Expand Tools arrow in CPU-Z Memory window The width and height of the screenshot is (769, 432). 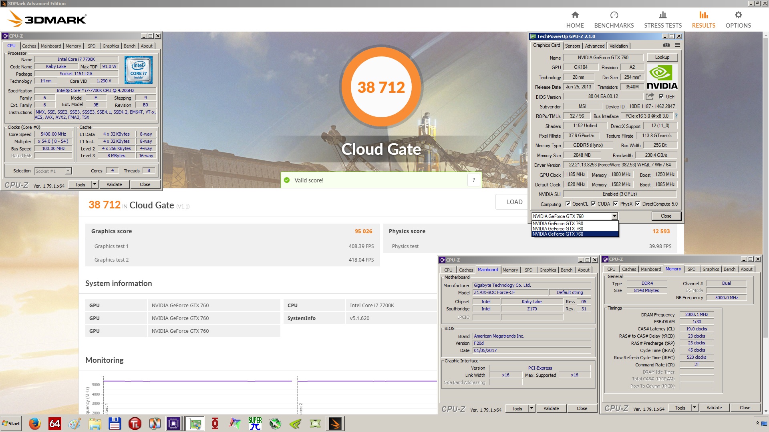click(x=695, y=408)
